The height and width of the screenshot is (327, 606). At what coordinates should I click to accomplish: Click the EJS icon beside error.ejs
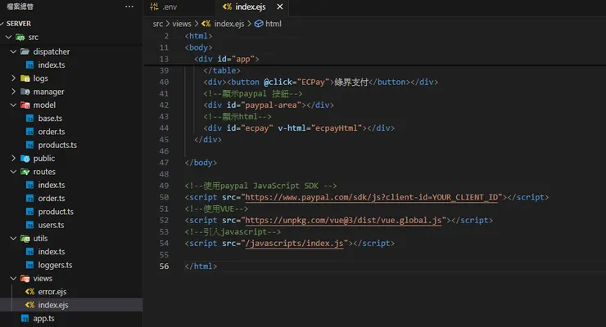click(x=29, y=292)
